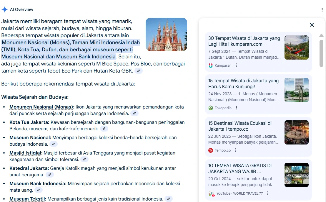Close the sources side panel
The image size is (326, 202).
tap(312, 25)
